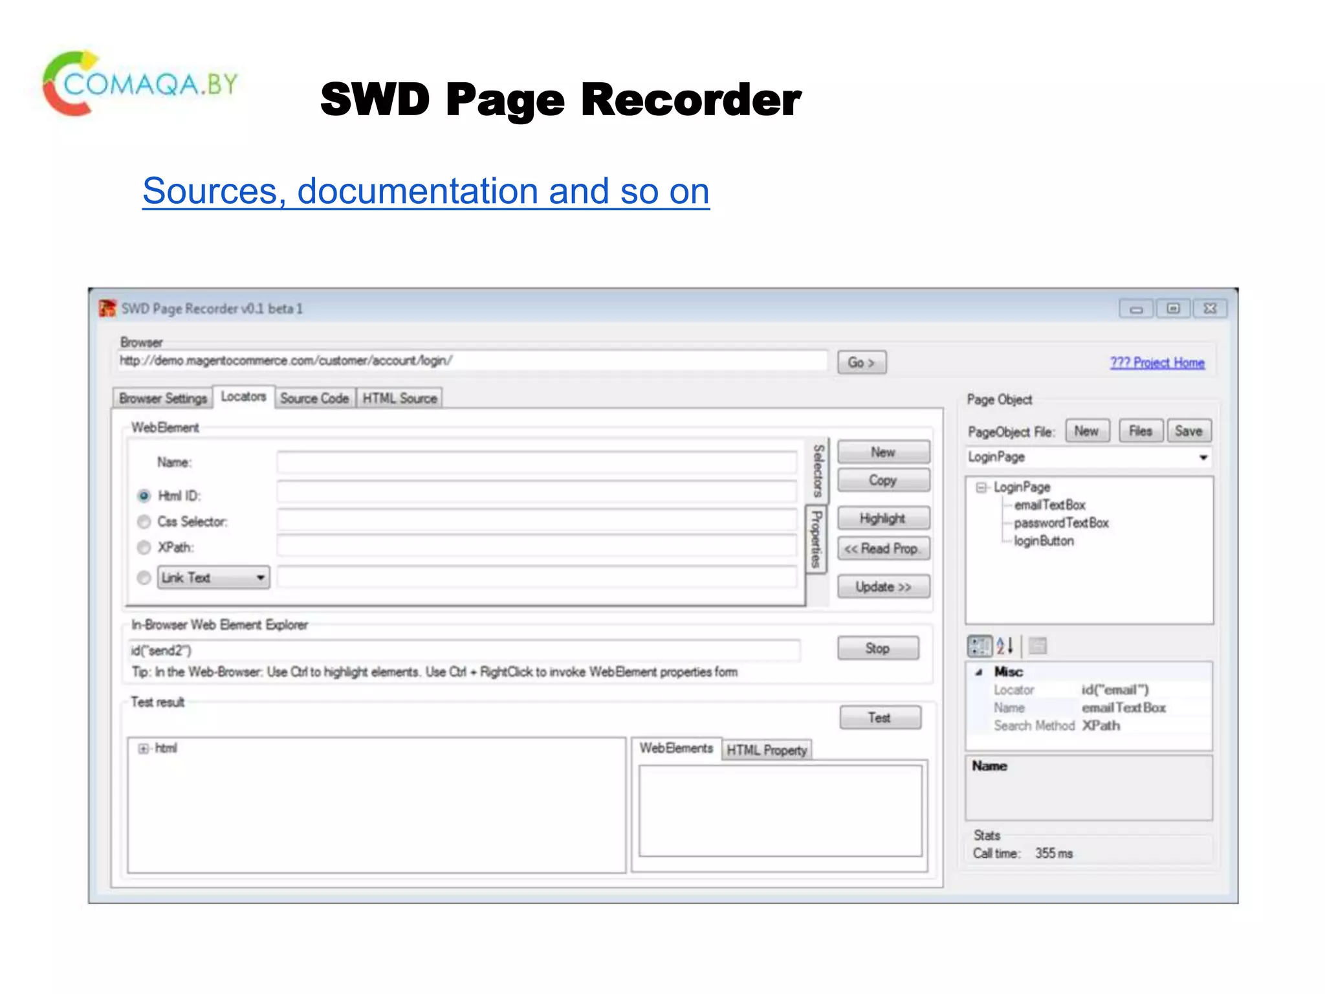Viewport: 1325px width, 994px height.
Task: Click the New WebElement button
Action: coord(883,452)
